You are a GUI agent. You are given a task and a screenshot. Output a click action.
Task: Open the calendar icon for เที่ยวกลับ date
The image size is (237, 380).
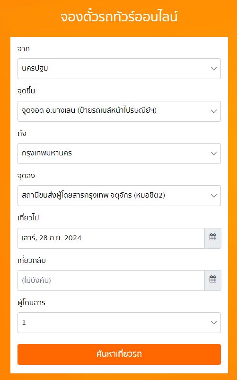pyautogui.click(x=213, y=280)
